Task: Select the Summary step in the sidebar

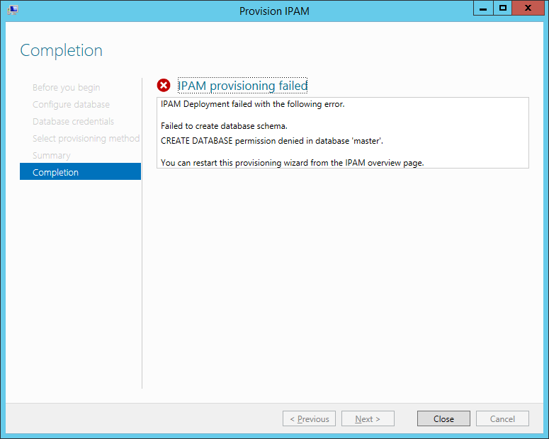Action: (52, 155)
